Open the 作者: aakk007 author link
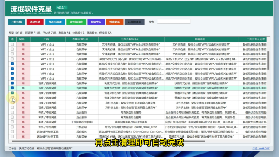Viewport: 279px width, 157px height. (x=260, y=148)
